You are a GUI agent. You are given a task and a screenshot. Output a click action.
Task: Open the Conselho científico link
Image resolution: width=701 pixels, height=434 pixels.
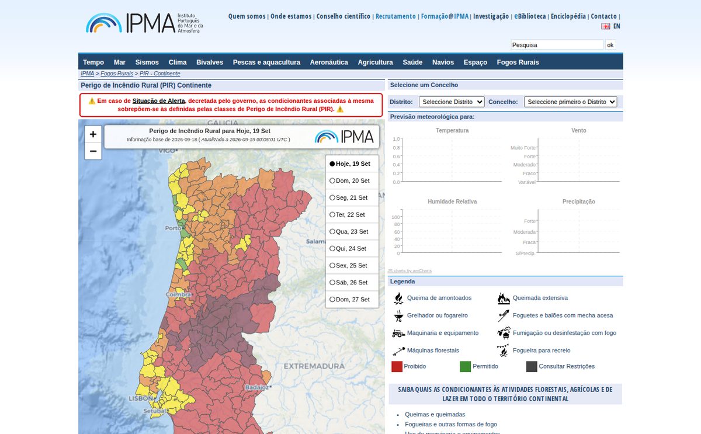343,16
